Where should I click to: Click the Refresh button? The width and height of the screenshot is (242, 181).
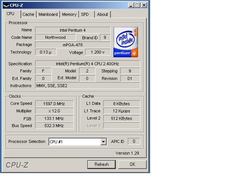(101, 164)
